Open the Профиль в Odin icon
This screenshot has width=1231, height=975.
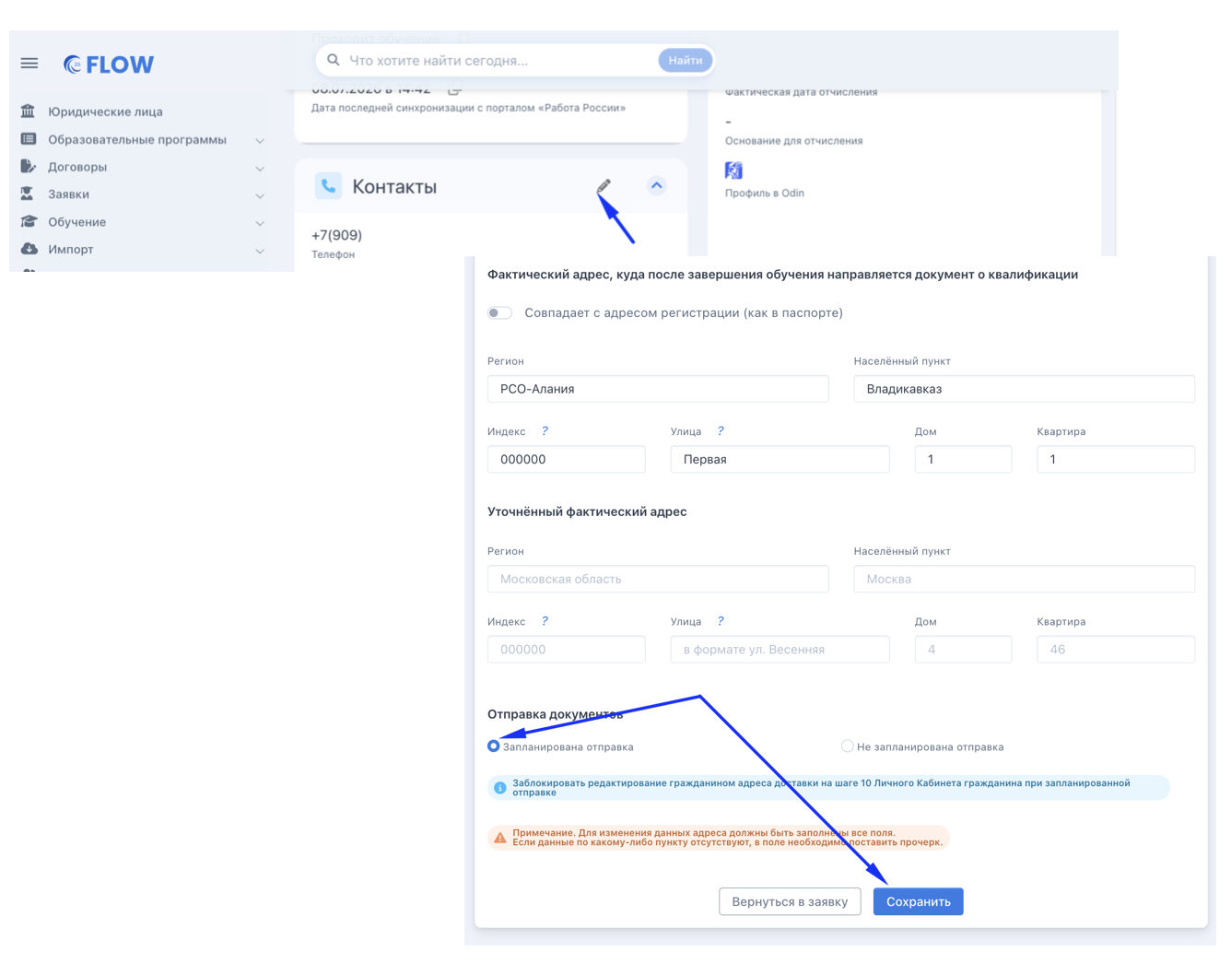click(733, 170)
